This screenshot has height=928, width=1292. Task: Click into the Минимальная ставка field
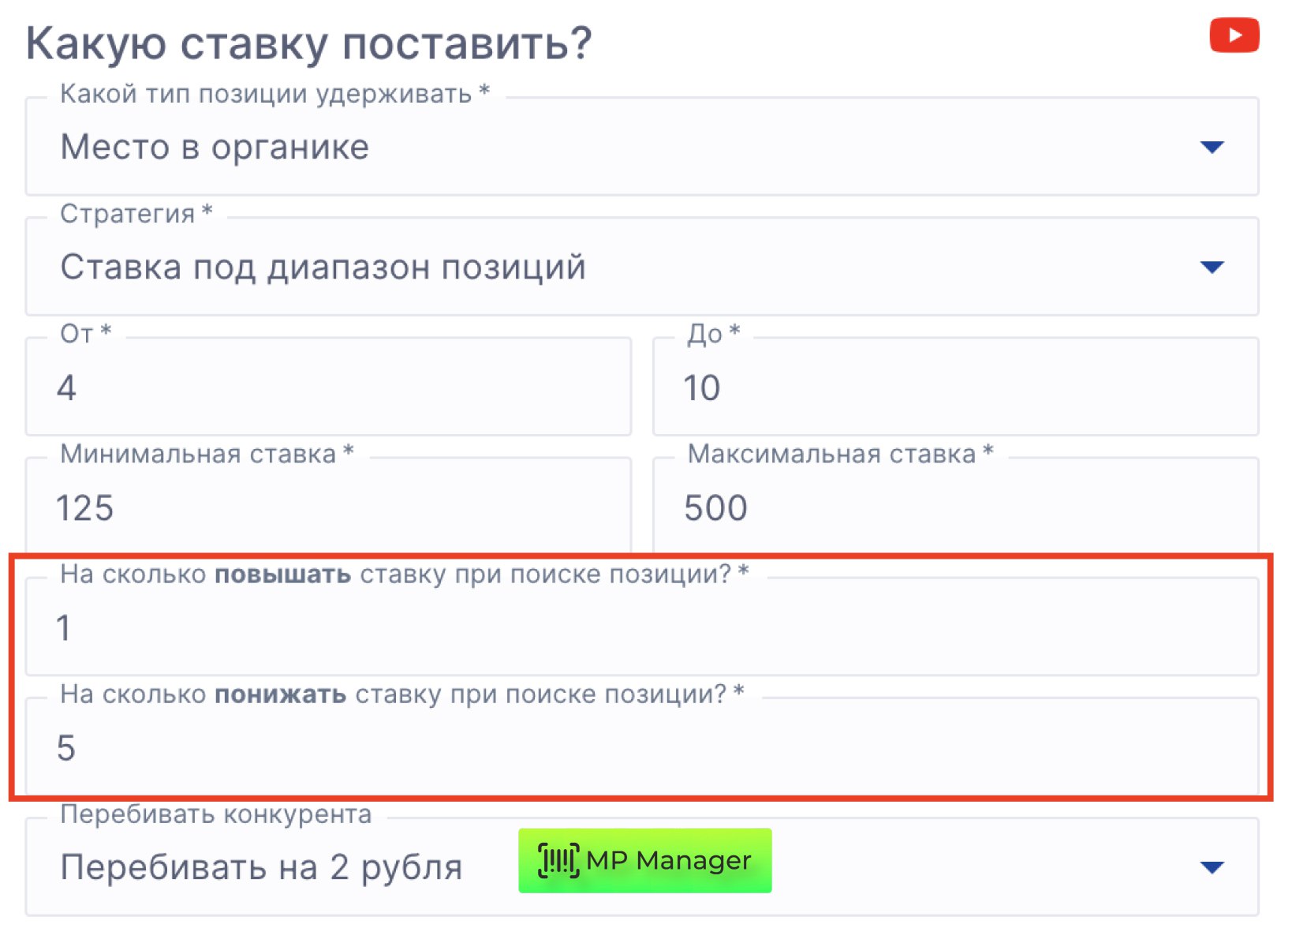pyautogui.click(x=327, y=508)
